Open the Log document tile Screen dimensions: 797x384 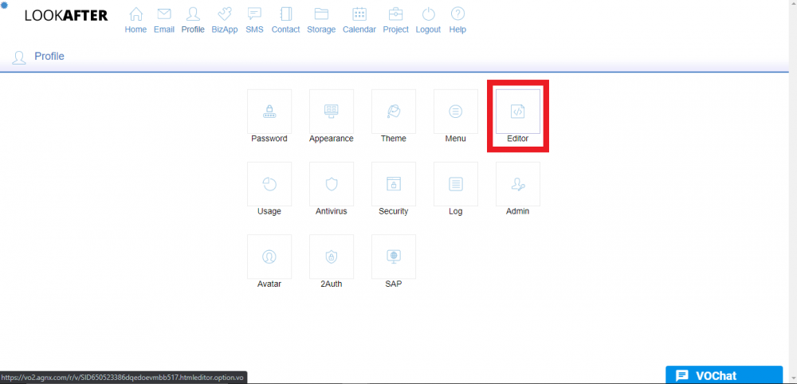[455, 184]
